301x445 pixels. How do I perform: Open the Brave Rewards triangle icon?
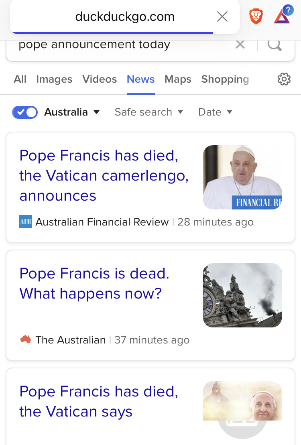coord(282,16)
